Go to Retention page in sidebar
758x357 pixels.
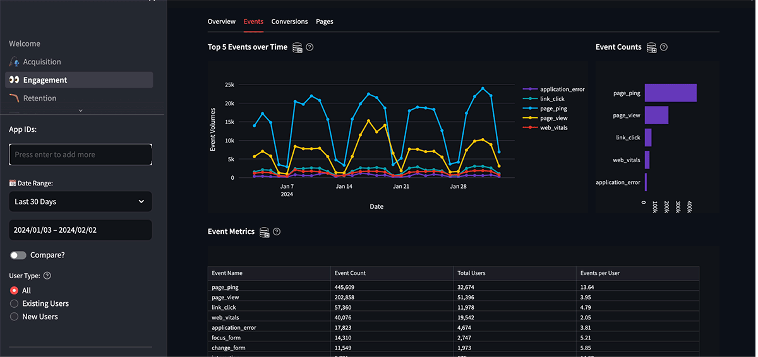pos(39,98)
